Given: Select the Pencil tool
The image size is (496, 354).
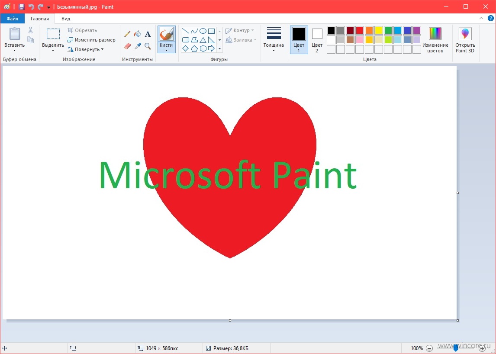Looking at the screenshot, I should [128, 34].
